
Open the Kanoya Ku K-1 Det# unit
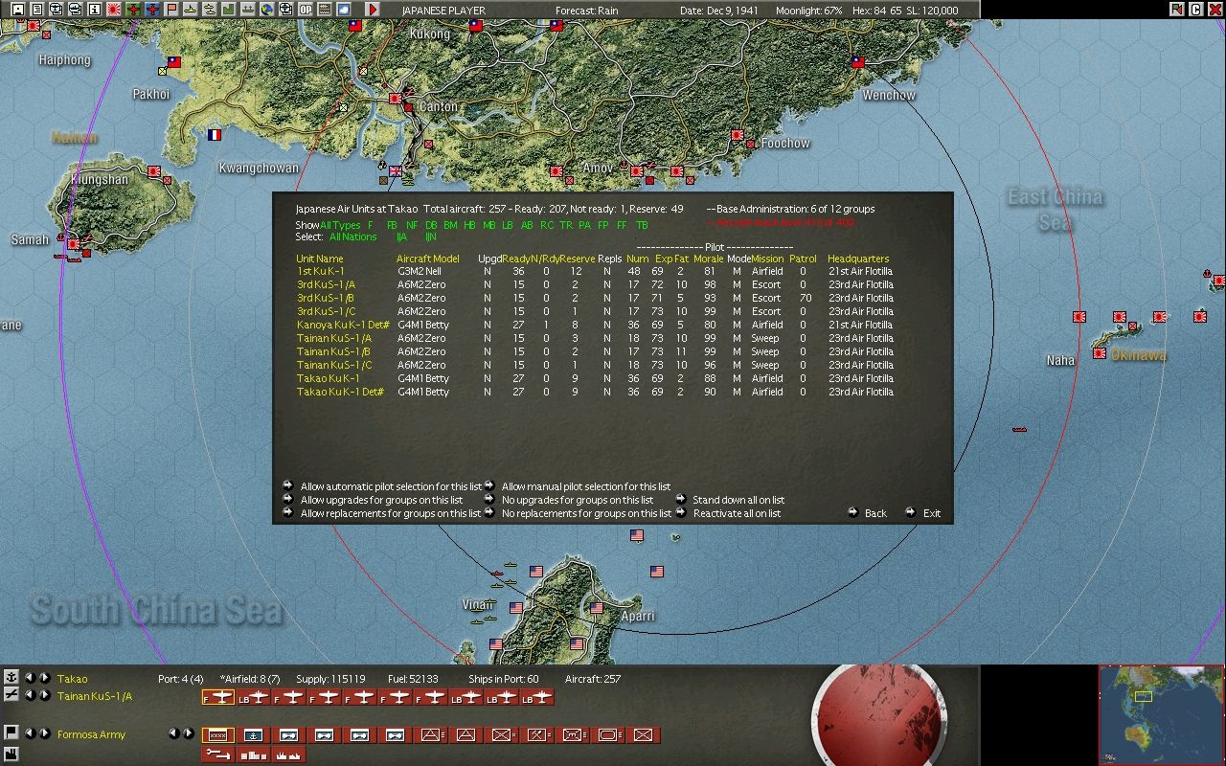[343, 325]
